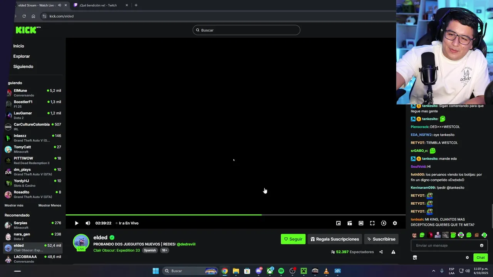Image resolution: width=493 pixels, height=277 pixels.
Task: Toggle theater mode in the player
Action: [361, 223]
